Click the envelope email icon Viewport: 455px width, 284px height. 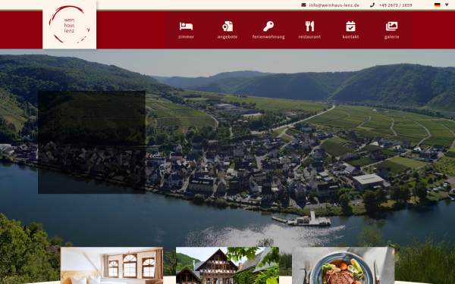coord(303,5)
